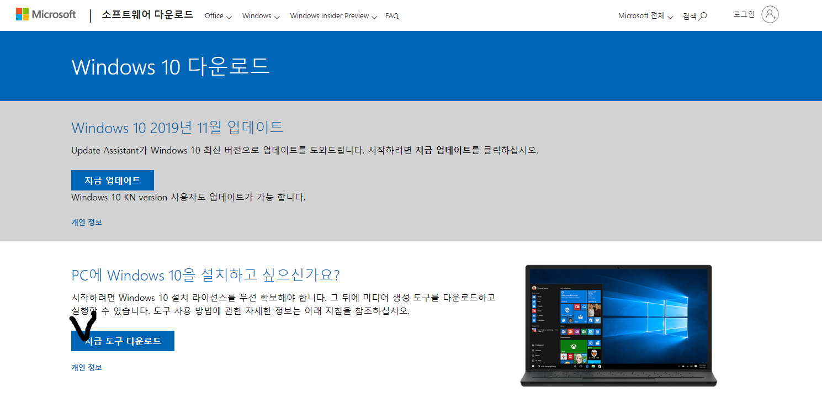
Task: Expand the Windows menu
Action: pos(261,16)
